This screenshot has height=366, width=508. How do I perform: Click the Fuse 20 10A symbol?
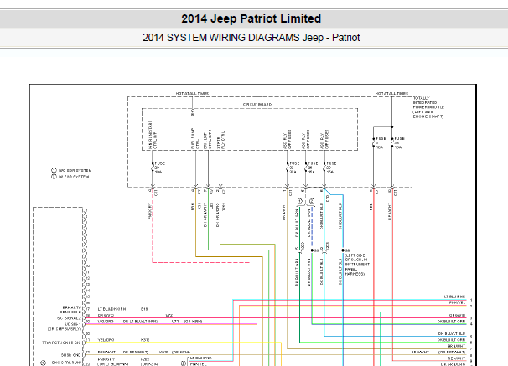157,168
